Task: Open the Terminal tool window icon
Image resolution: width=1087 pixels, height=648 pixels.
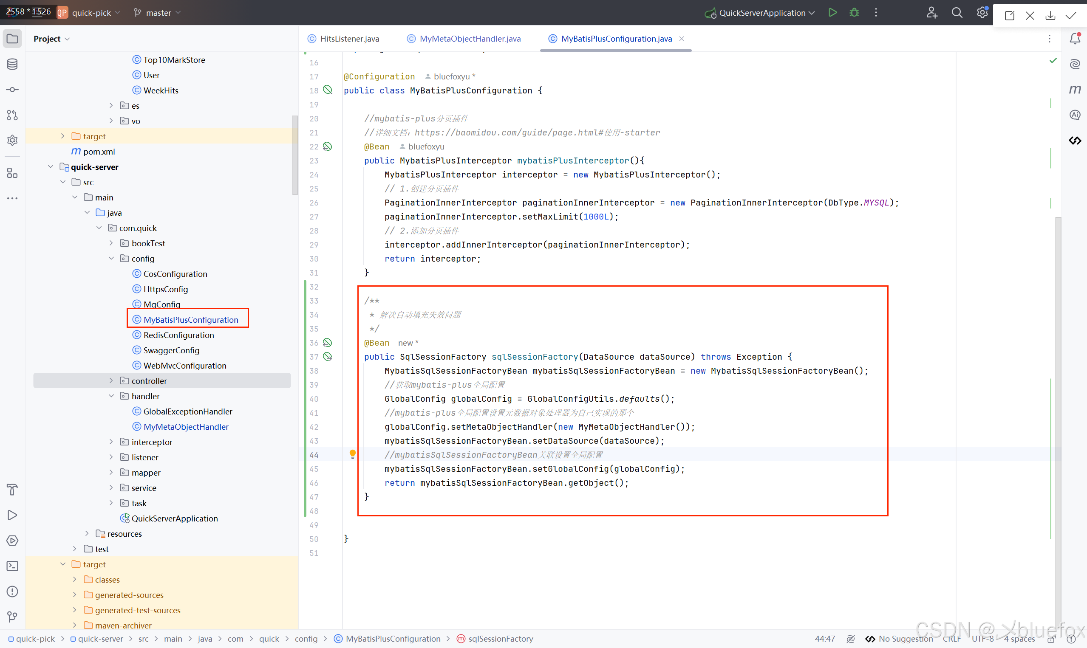Action: (x=12, y=566)
